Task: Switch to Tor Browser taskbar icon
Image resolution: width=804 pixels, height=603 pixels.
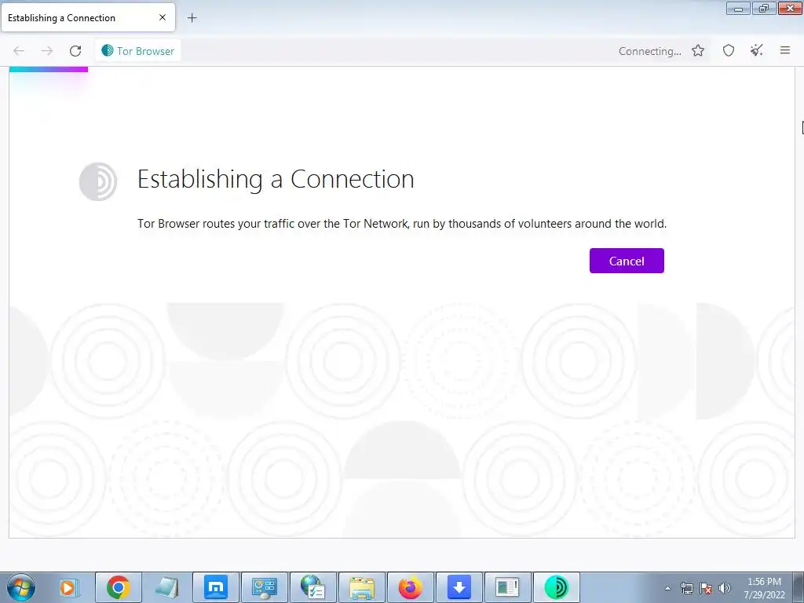Action: tap(557, 587)
